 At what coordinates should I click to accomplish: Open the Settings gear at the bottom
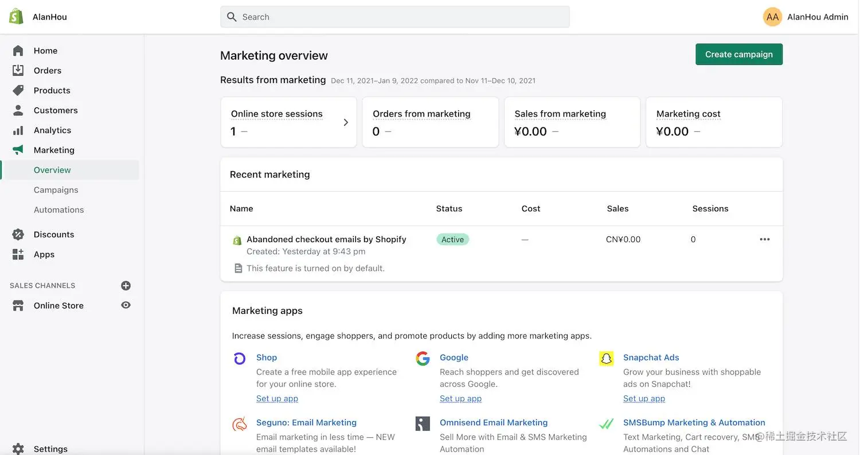point(17,449)
